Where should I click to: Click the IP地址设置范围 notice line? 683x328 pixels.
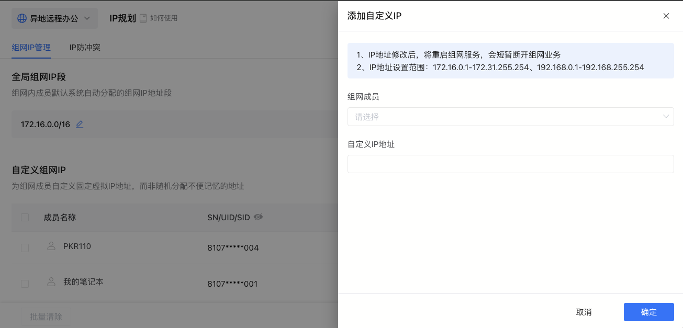pos(500,67)
